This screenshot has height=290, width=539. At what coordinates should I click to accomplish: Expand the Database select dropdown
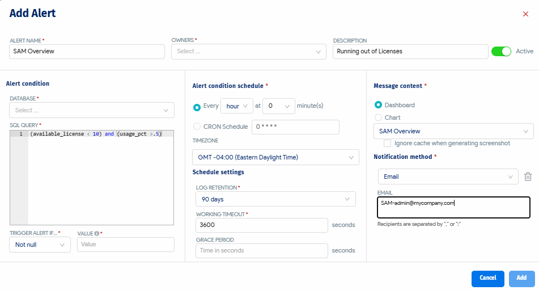point(92,111)
